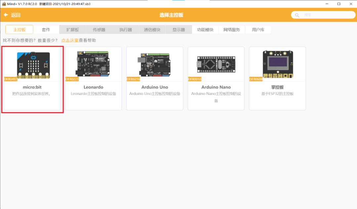
Task: Select the micro:bit board image
Action: (33, 65)
